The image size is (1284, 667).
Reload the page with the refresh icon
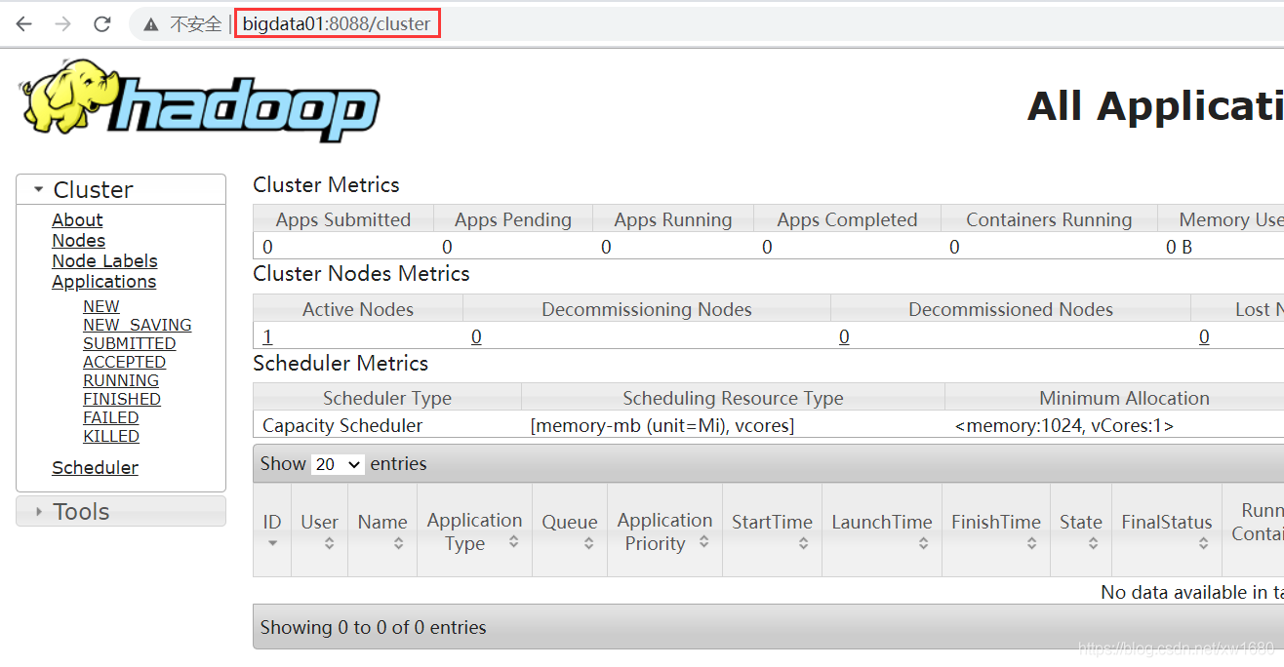102,24
